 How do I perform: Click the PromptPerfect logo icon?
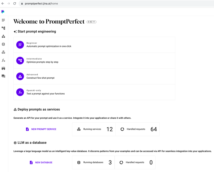tap(3, 12)
